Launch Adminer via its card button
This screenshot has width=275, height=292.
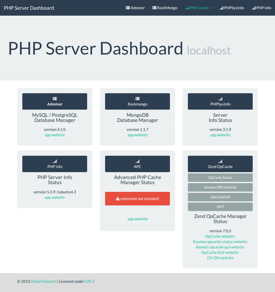pos(55,101)
